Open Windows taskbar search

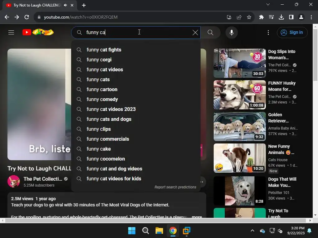146,231
